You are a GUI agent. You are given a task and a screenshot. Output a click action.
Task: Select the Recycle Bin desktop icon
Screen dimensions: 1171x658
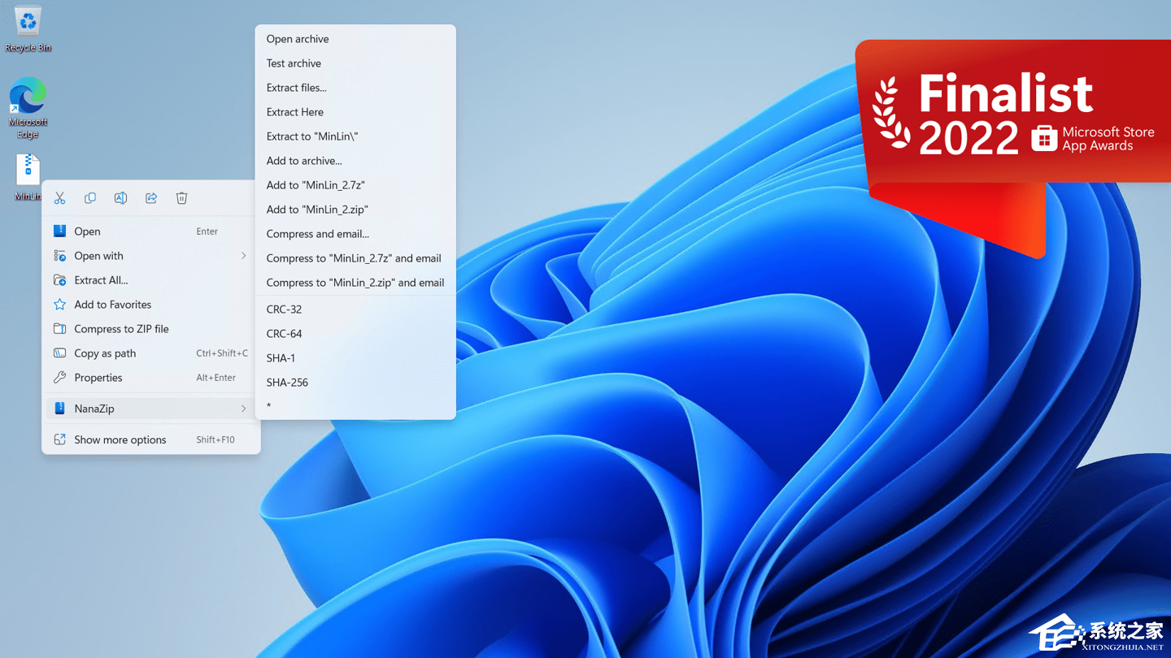pyautogui.click(x=28, y=29)
